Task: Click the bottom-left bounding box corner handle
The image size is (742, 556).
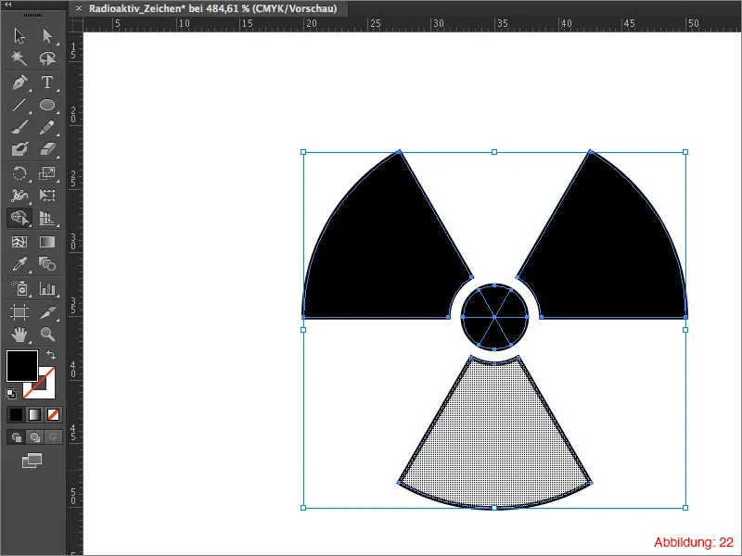Action: coord(303,508)
